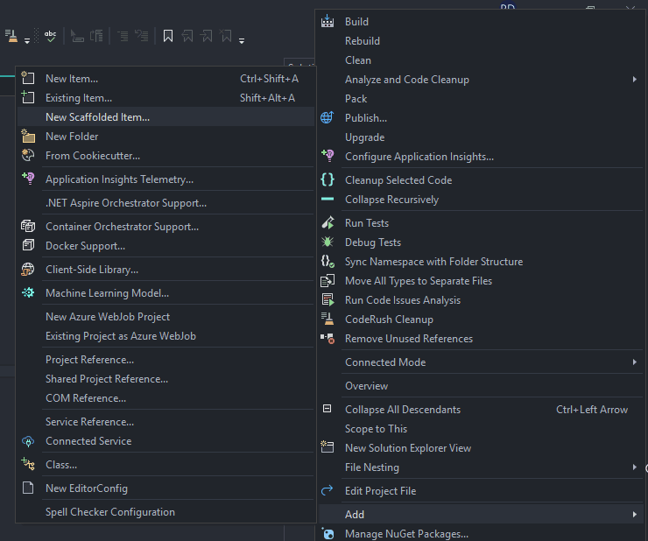Screen dimensions: 648x541
Task: Open the toolbar overflow dropdown after bookmarks
Action: click(242, 40)
